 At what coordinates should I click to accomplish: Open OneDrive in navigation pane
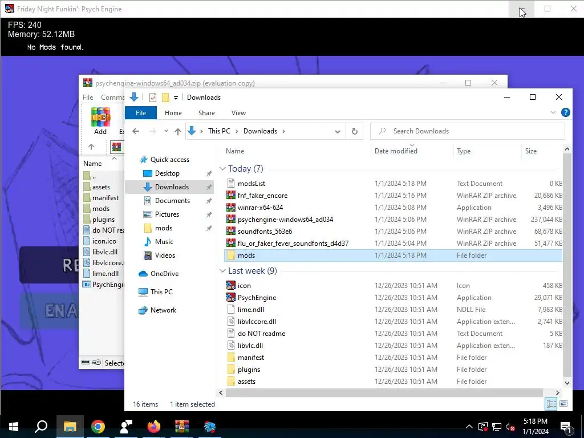(164, 274)
